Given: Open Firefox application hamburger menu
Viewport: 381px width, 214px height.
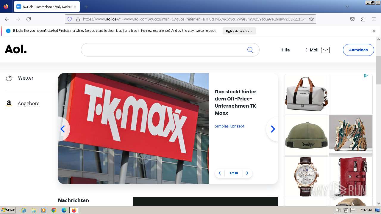Looking at the screenshot, I should pos(374,19).
